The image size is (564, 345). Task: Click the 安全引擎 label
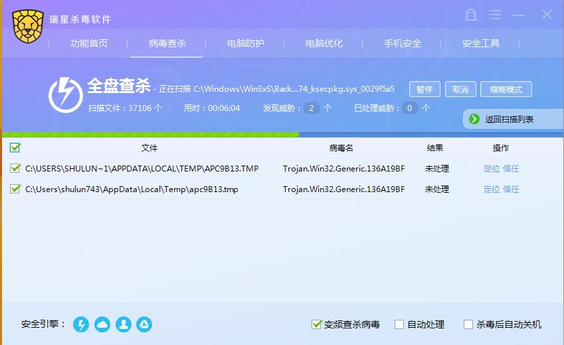point(43,324)
